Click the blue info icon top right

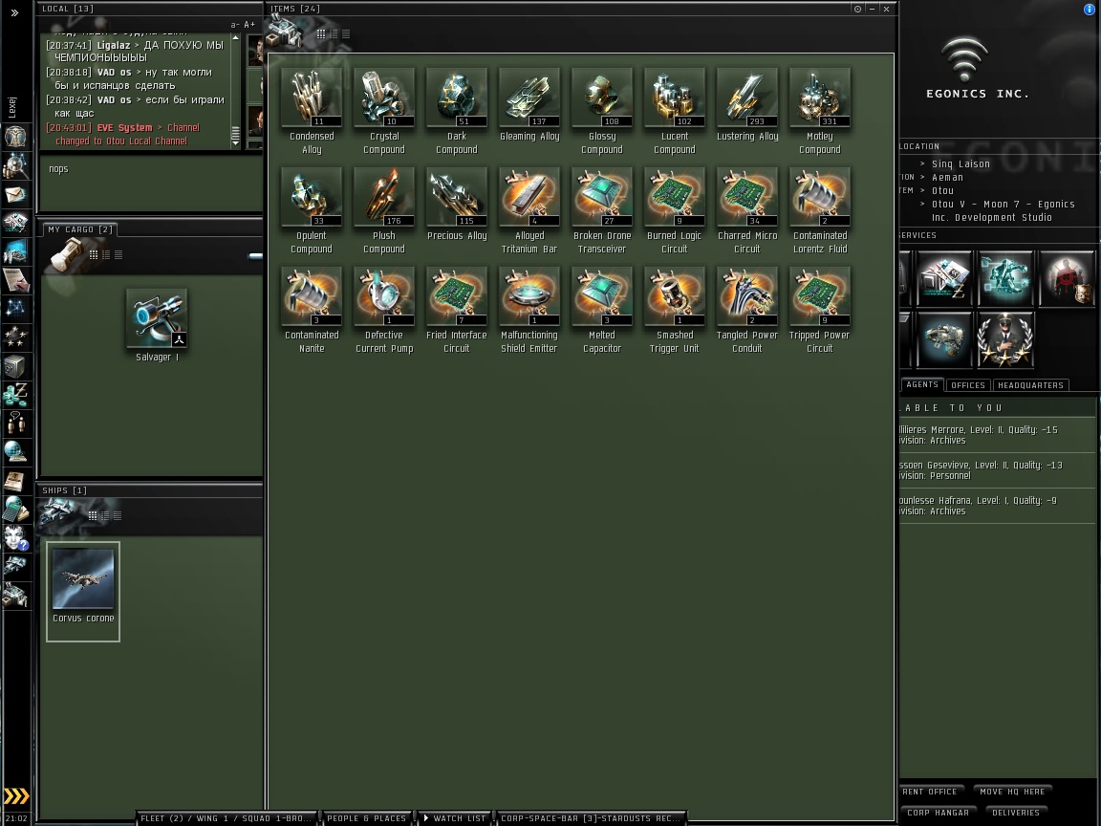tap(1090, 10)
